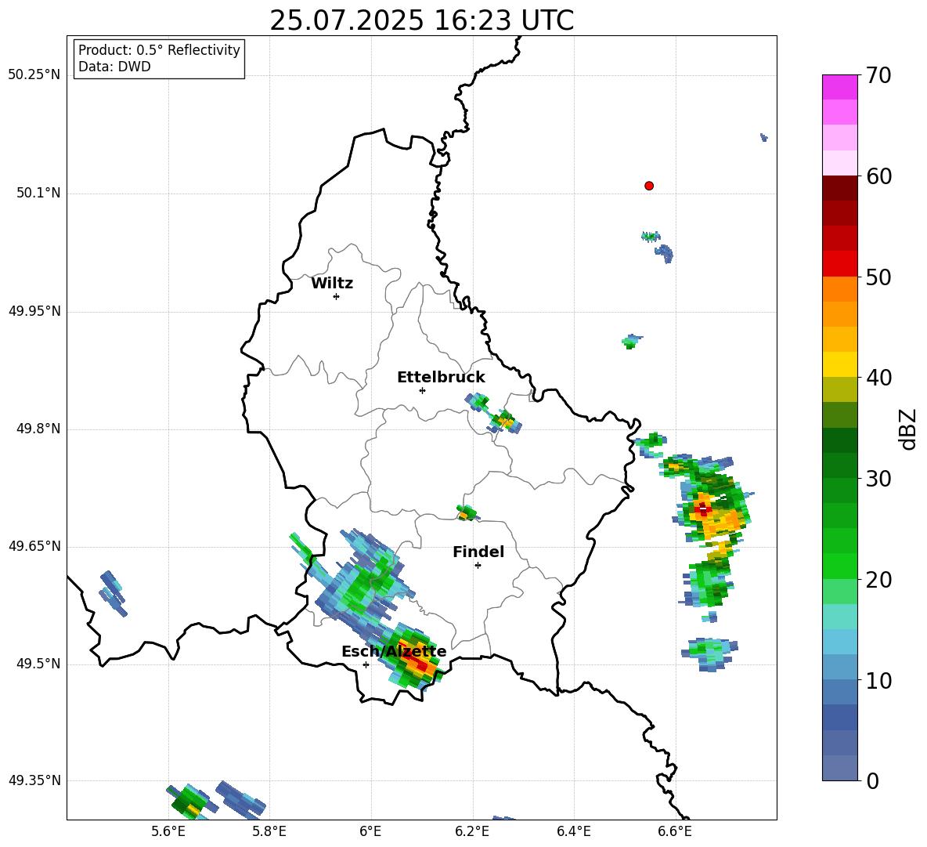Click the 49.5°N latitude label
Image resolution: width=927 pixels, height=847 pixels.
pos(39,664)
